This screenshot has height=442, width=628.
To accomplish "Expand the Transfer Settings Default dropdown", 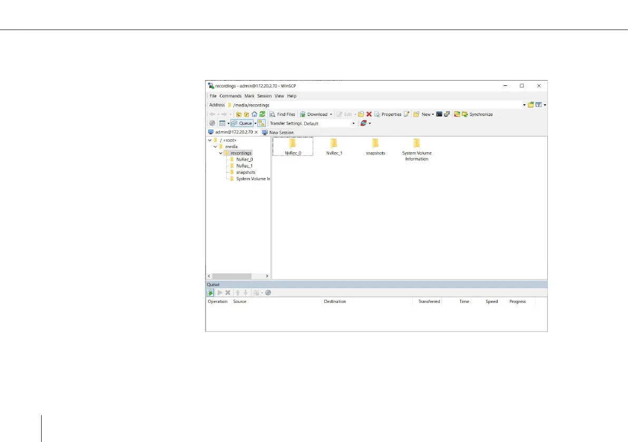I will click(354, 123).
